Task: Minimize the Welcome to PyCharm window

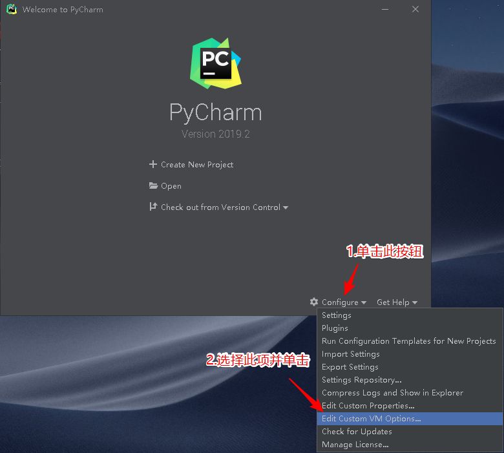Action: [385, 9]
